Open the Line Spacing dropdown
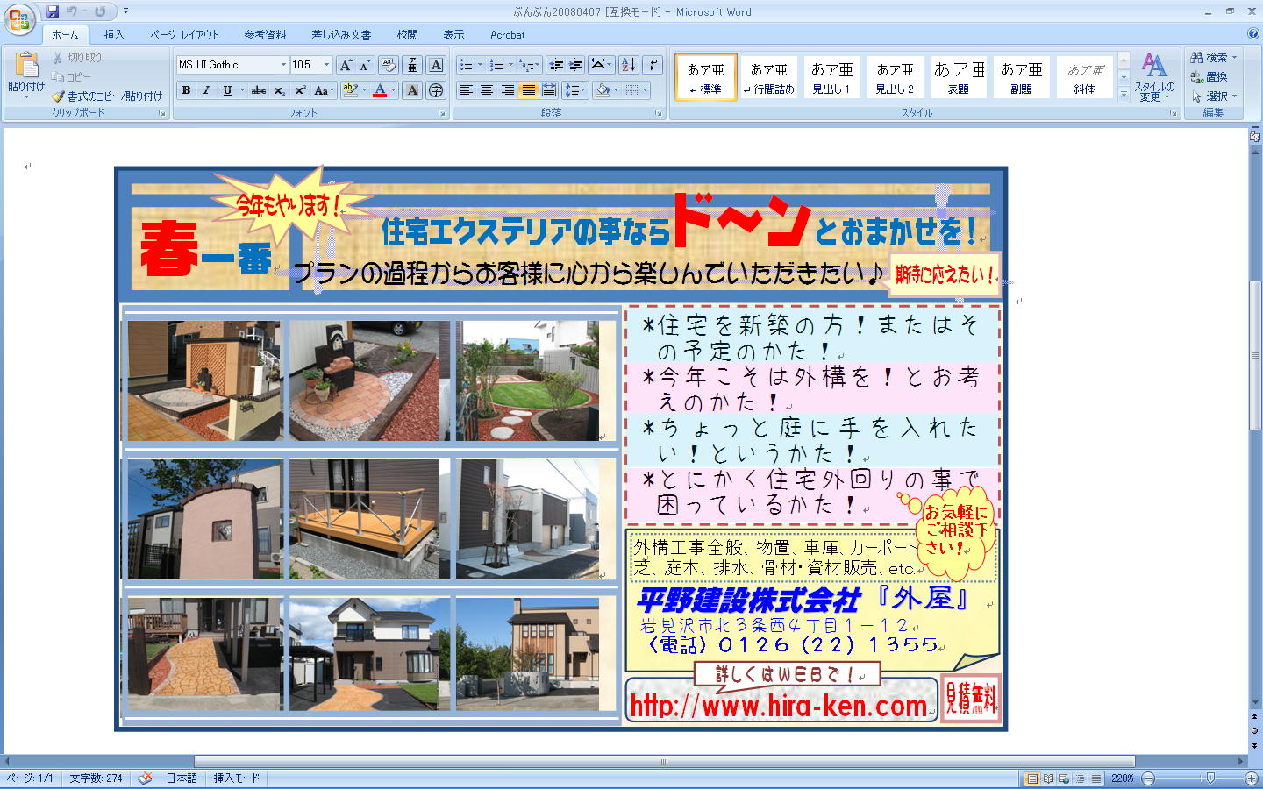 tap(574, 90)
